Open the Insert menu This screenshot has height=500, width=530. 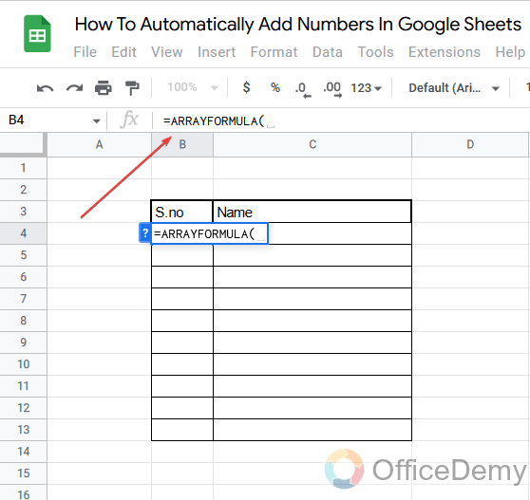(217, 52)
